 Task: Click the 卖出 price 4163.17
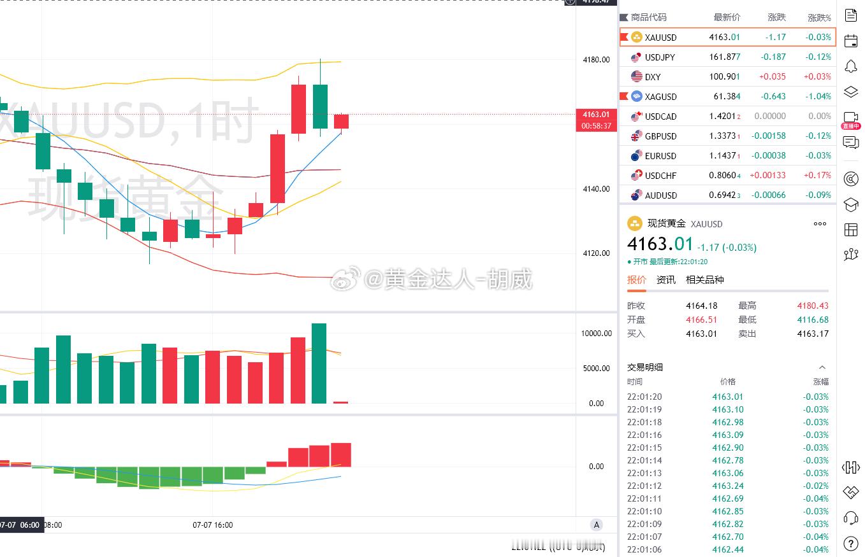(813, 334)
